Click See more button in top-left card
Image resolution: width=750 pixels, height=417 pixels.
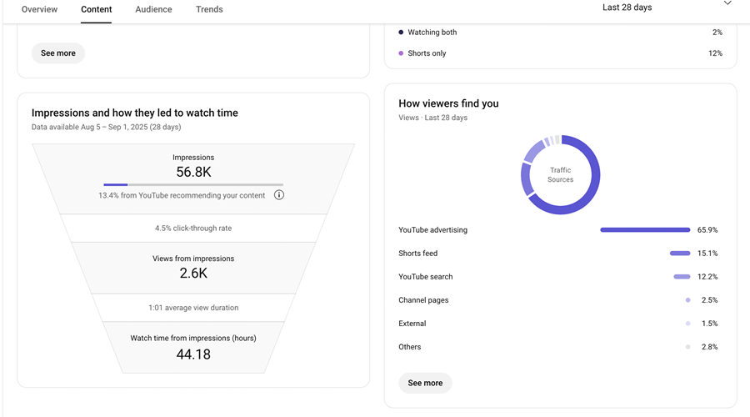[x=58, y=53]
